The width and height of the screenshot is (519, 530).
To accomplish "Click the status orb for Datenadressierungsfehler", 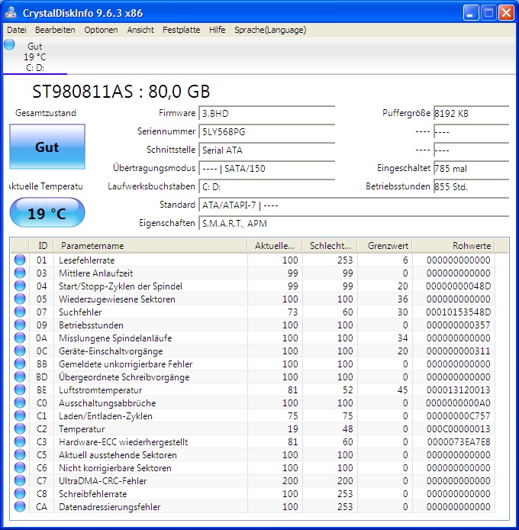I will click(19, 507).
